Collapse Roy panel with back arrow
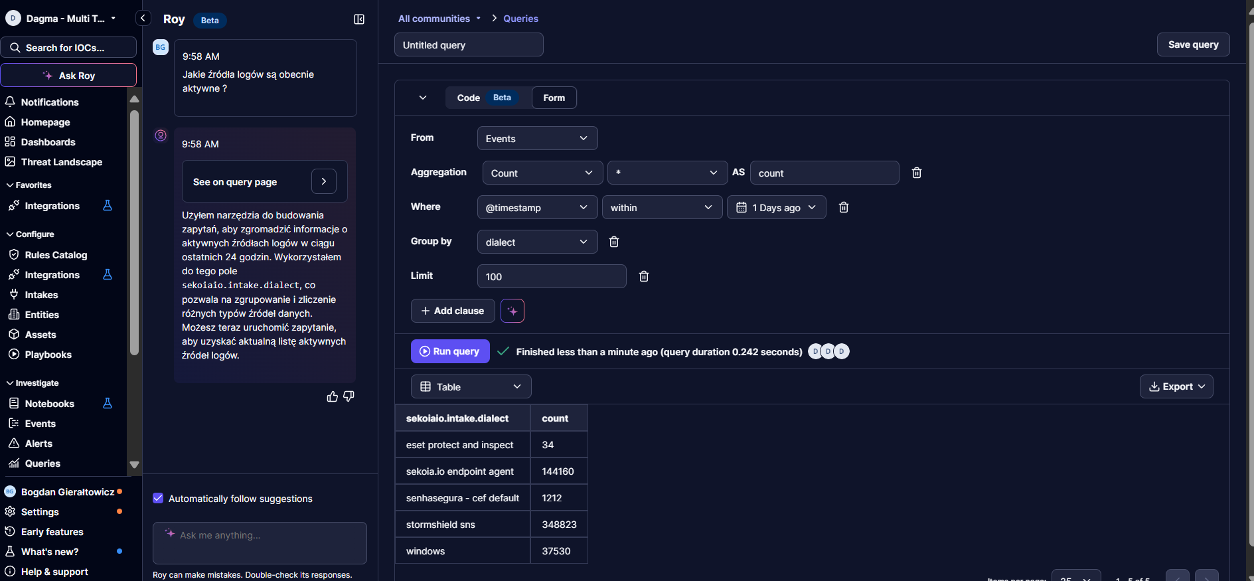 pos(143,19)
